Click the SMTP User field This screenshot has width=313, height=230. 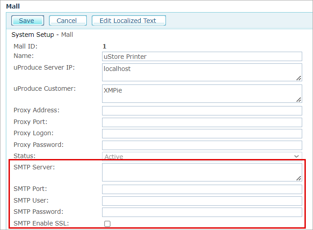[x=202, y=201]
